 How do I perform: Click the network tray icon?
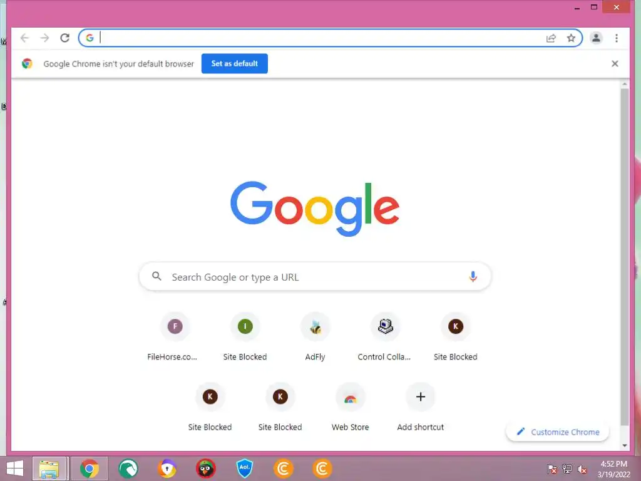coord(567,469)
